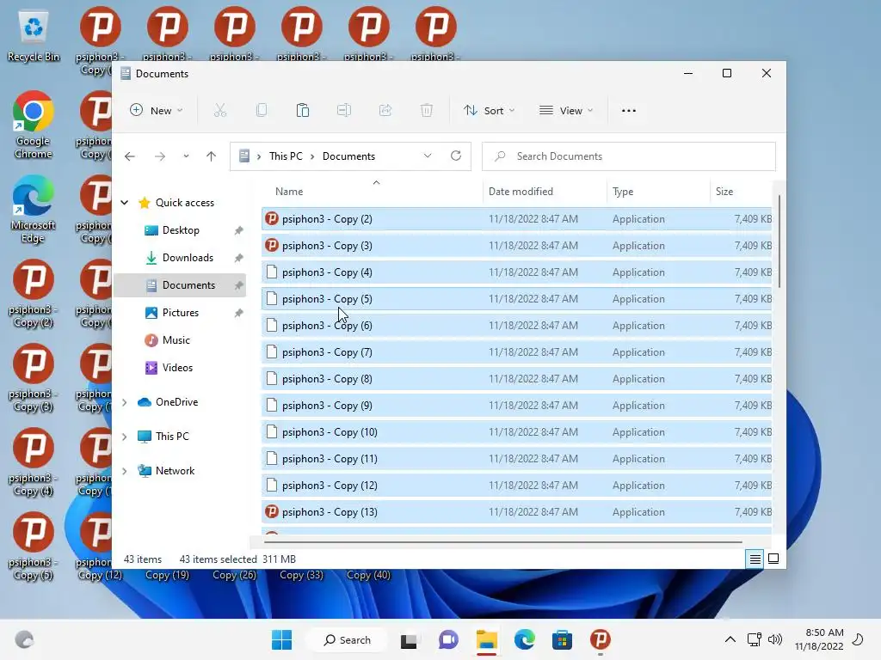Select file psiphon3 - Copy (2)
Image resolution: width=881 pixels, height=660 pixels.
click(x=516, y=219)
